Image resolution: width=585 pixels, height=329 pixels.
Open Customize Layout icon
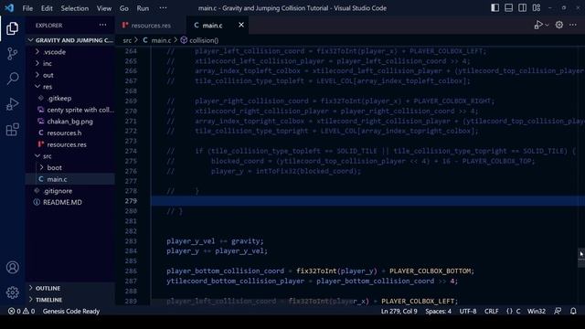click(537, 8)
